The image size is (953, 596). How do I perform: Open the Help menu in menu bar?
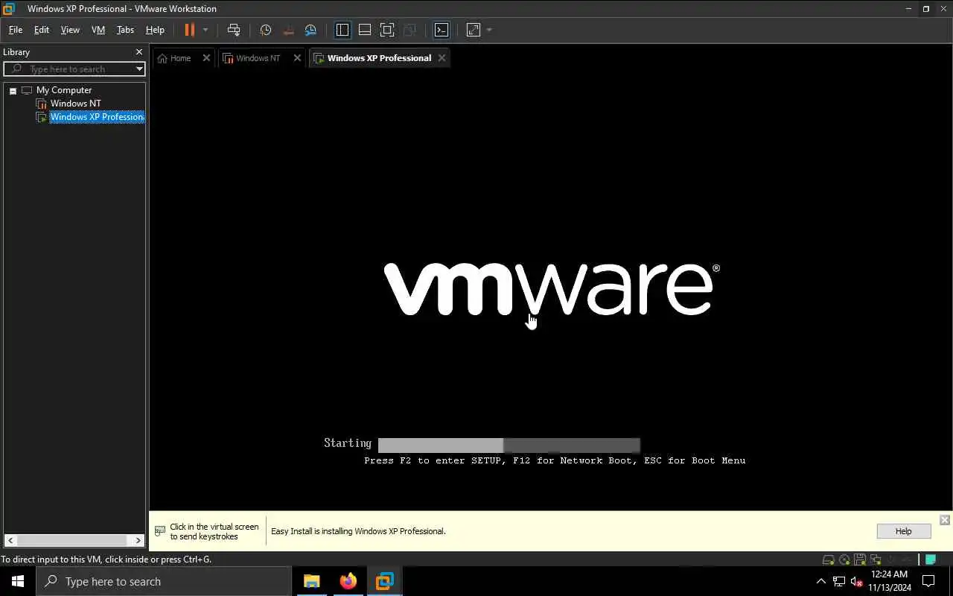[155, 30]
